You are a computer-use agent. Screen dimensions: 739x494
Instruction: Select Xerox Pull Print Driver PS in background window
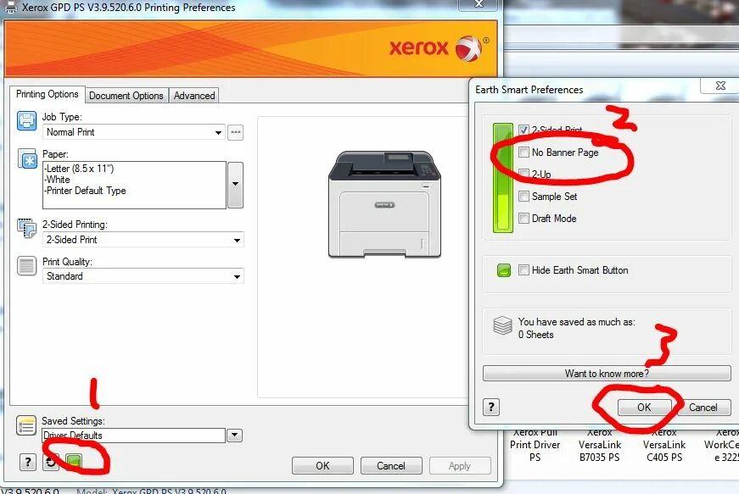coord(535,445)
